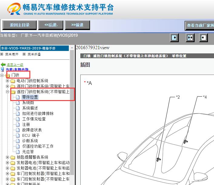Click the page icon next to 系统图
The height and width of the screenshot is (185, 214).
(18, 103)
